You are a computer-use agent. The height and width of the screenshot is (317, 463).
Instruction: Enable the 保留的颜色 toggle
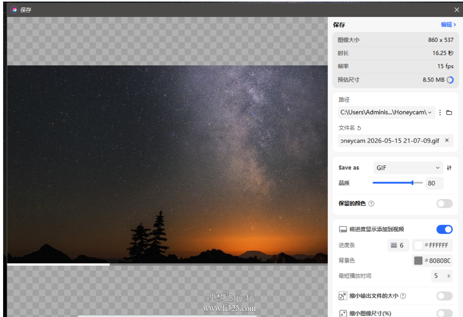(444, 204)
